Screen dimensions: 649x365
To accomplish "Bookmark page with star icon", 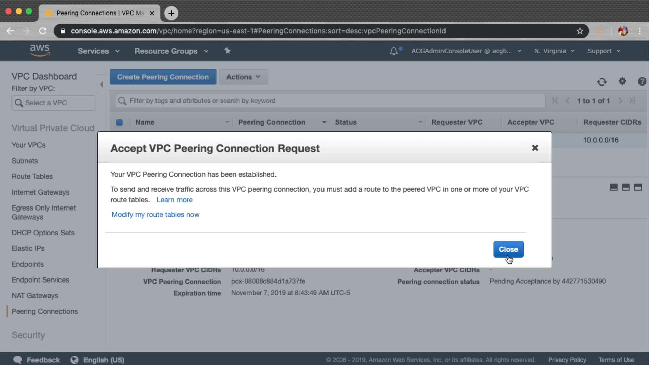I will coord(580,31).
